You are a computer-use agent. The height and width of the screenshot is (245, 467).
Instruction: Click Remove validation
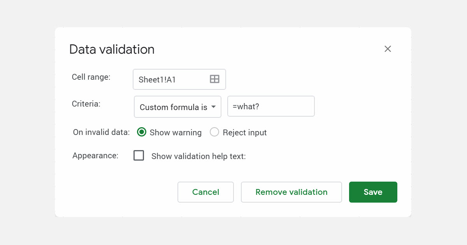tap(291, 192)
